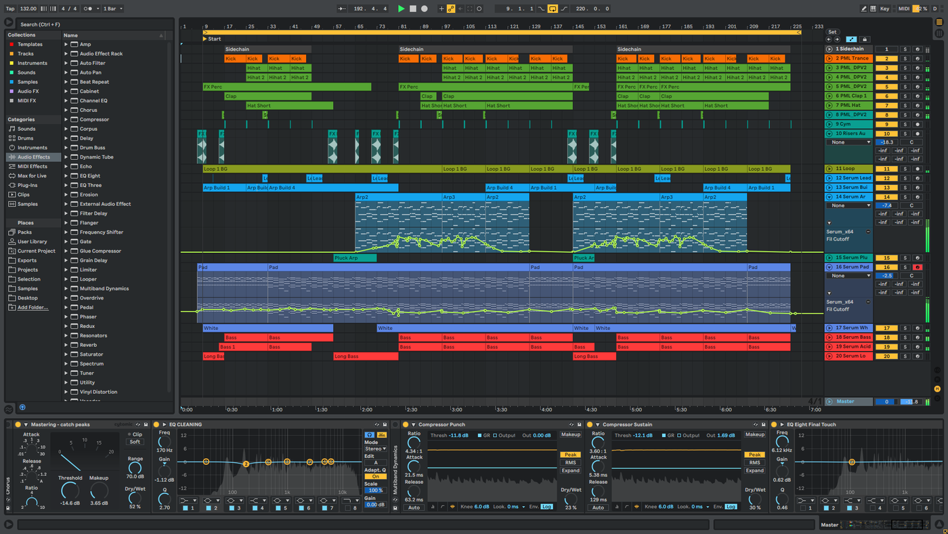Lock envelopes with the lock icon
Viewport: 948px width, 534px height.
[864, 39]
